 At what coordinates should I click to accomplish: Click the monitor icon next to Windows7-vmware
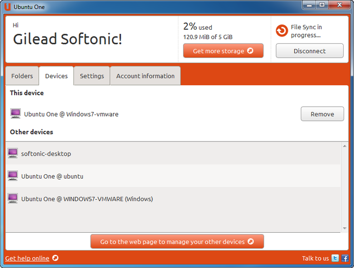pos(16,113)
